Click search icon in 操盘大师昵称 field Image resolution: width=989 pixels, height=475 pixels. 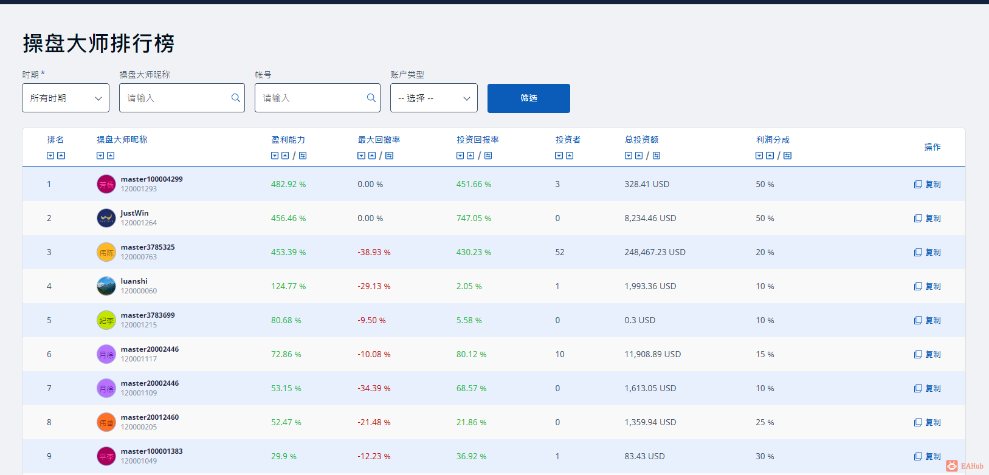(x=236, y=98)
